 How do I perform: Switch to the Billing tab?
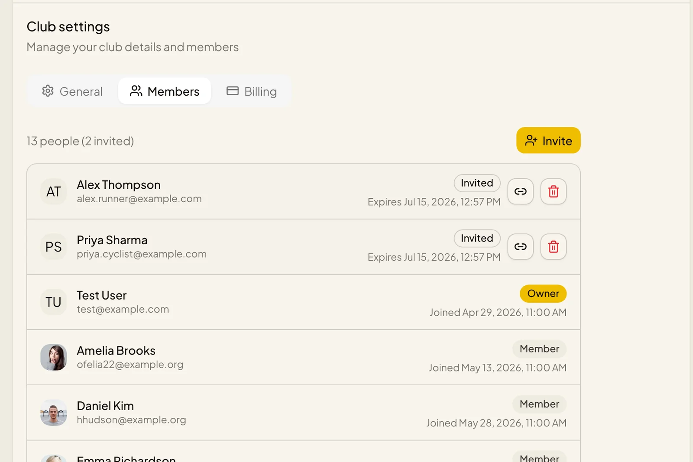[x=252, y=91]
